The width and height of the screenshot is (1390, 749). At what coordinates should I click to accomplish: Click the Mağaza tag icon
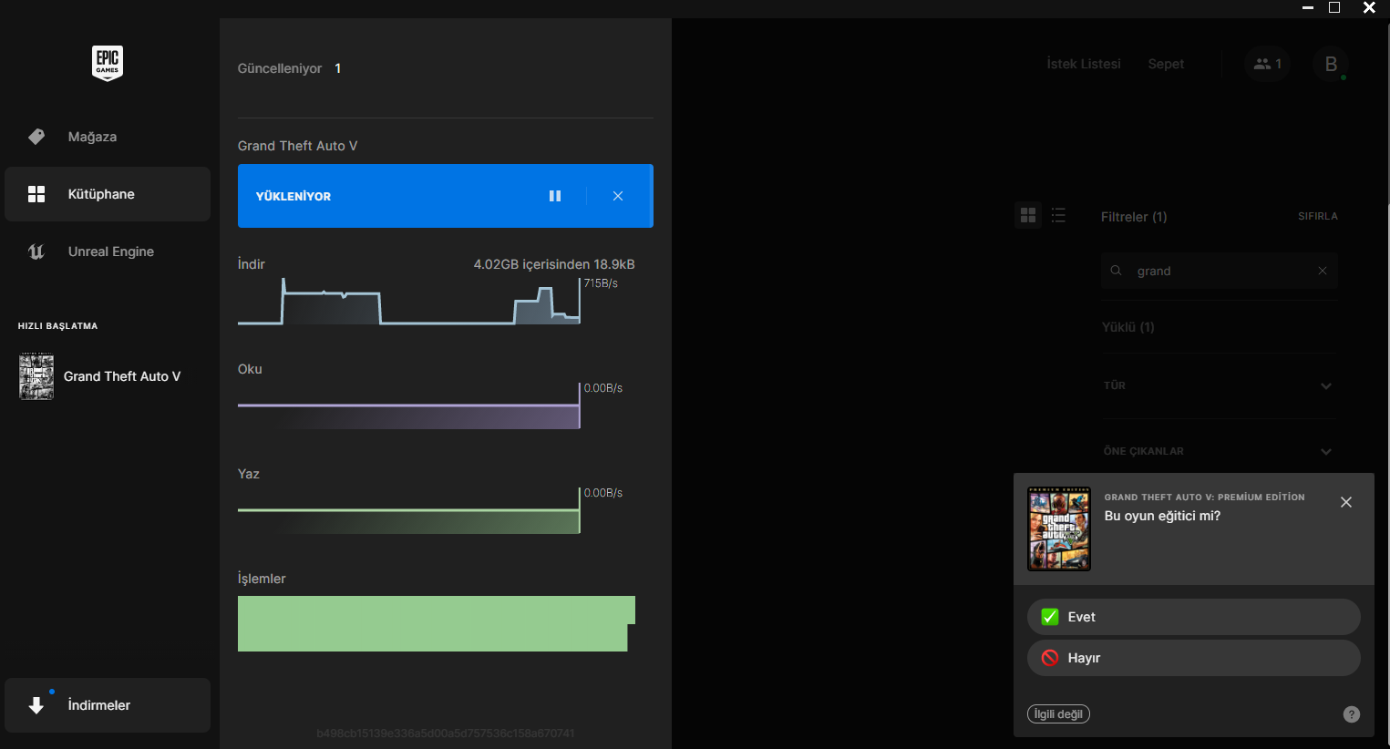36,137
